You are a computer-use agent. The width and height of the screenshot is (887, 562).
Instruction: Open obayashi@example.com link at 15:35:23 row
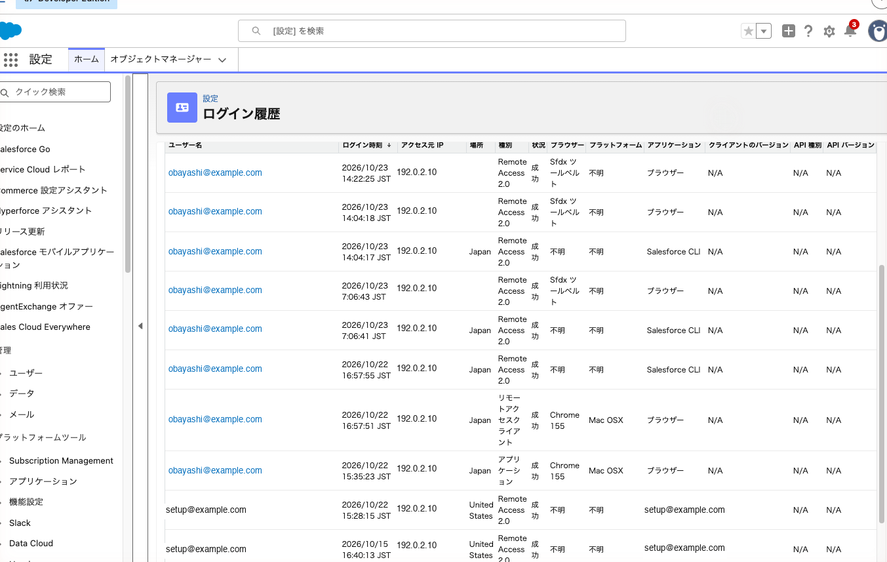pyautogui.click(x=215, y=470)
